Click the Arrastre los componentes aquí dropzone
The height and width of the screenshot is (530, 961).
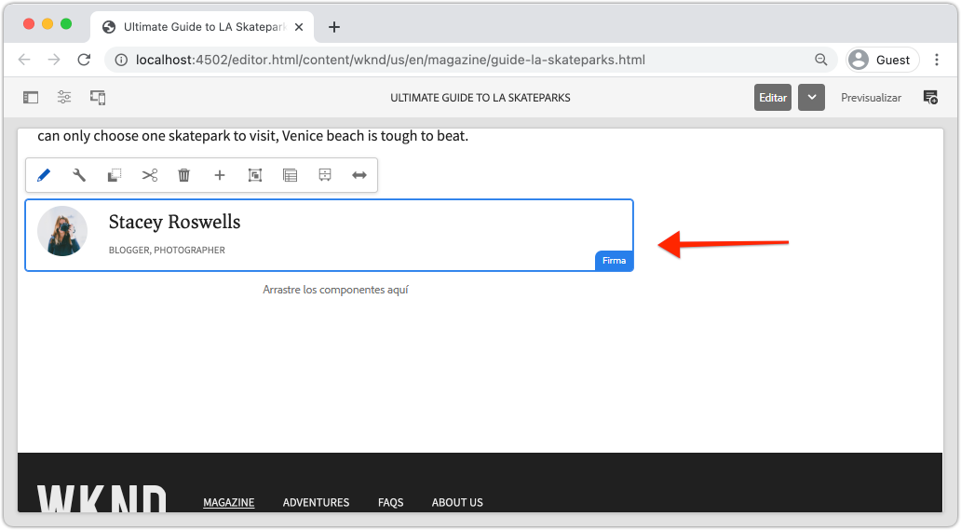pos(335,289)
